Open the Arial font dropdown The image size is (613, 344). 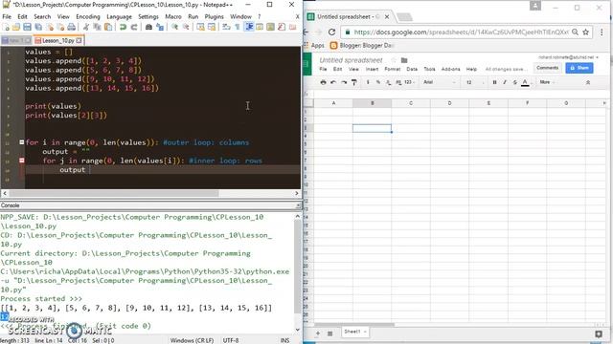coord(440,82)
